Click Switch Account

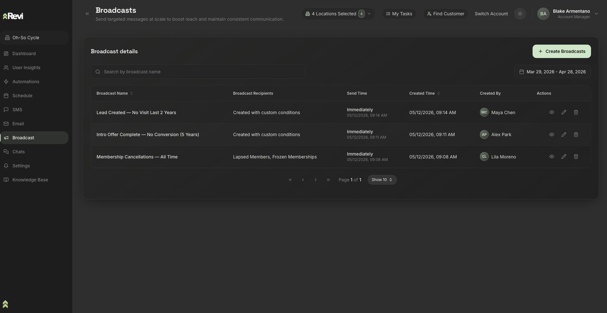491,14
